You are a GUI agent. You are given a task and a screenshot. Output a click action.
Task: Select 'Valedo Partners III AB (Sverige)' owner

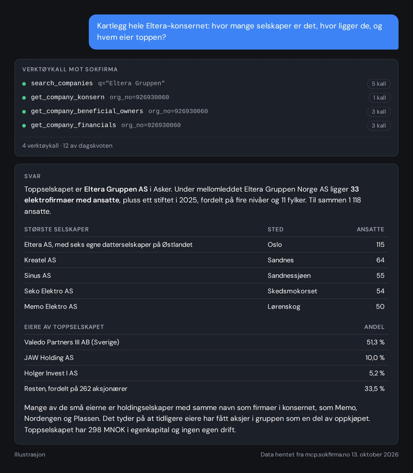(x=206, y=342)
